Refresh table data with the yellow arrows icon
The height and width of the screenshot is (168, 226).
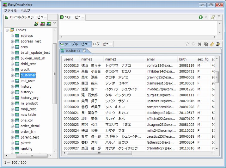click(x=212, y=44)
